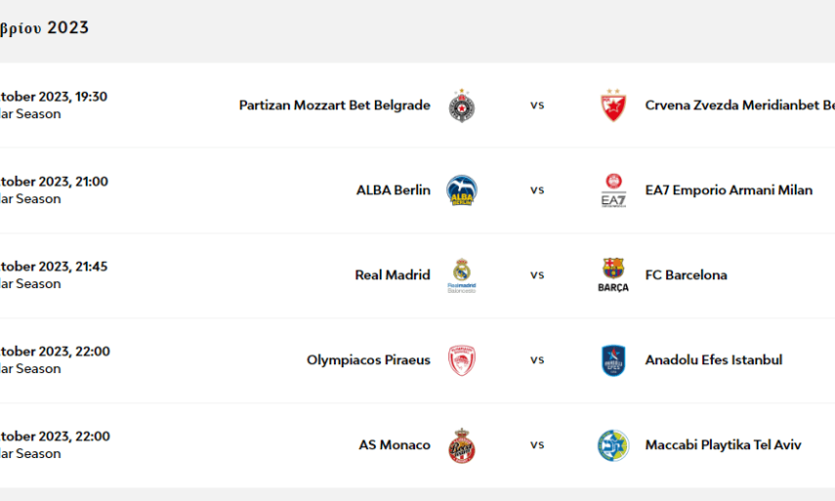Click the Olympiacos Piraeus team logo
This screenshot has width=835, height=501.
pos(462,360)
